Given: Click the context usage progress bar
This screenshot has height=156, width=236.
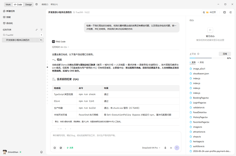Looking at the screenshot, I should (x=207, y=58).
